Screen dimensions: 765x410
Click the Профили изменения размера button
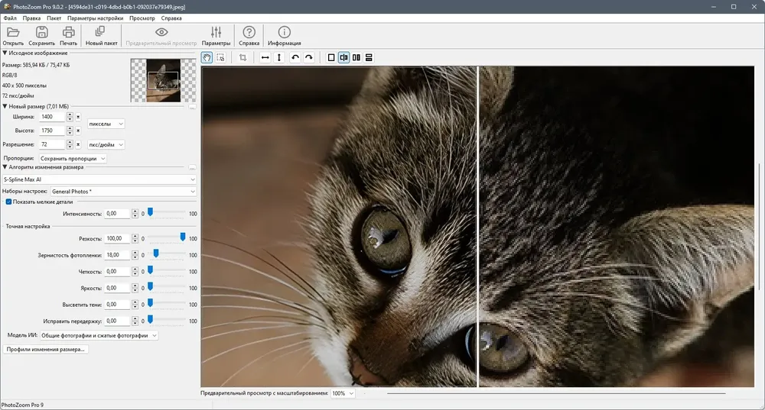(47, 350)
